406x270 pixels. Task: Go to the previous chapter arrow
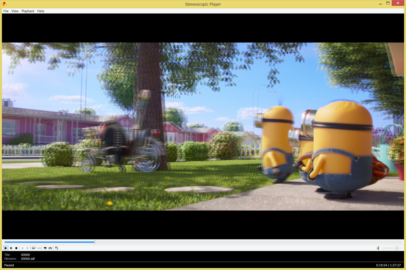23,248
